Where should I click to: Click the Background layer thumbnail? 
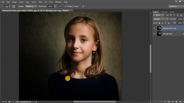point(159,34)
